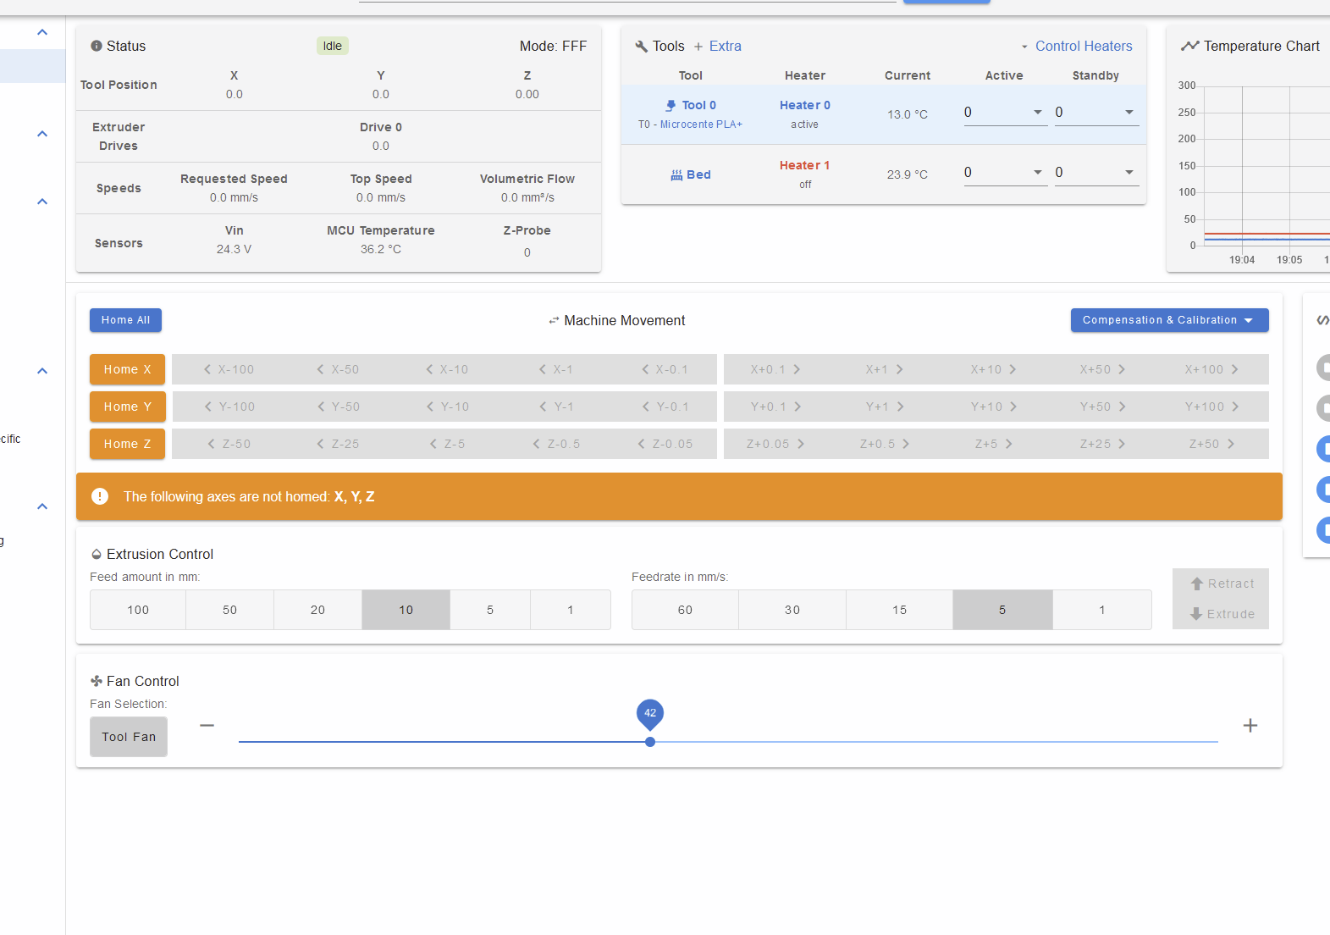Click the Machine Movement arrows icon

click(554, 320)
